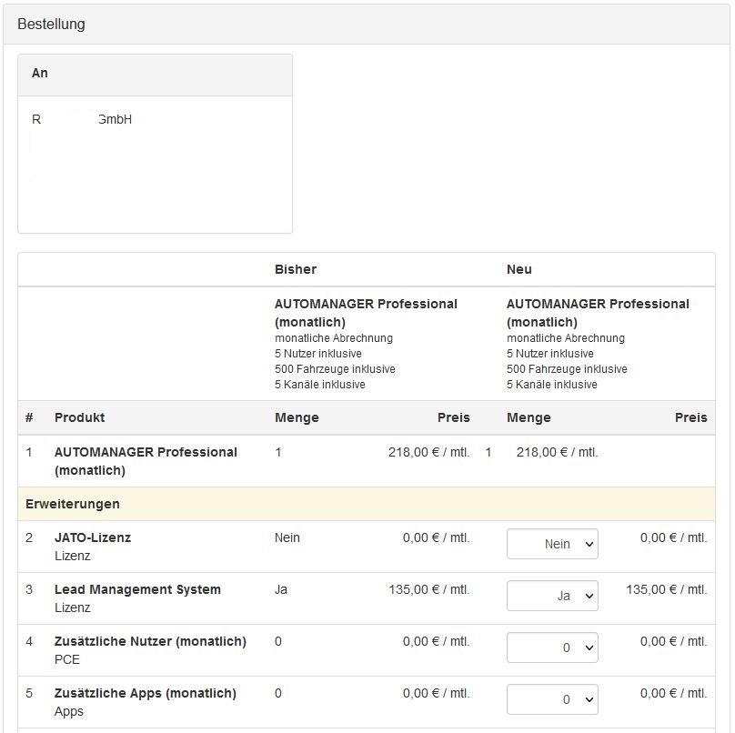Click the "#" column header

(29, 417)
